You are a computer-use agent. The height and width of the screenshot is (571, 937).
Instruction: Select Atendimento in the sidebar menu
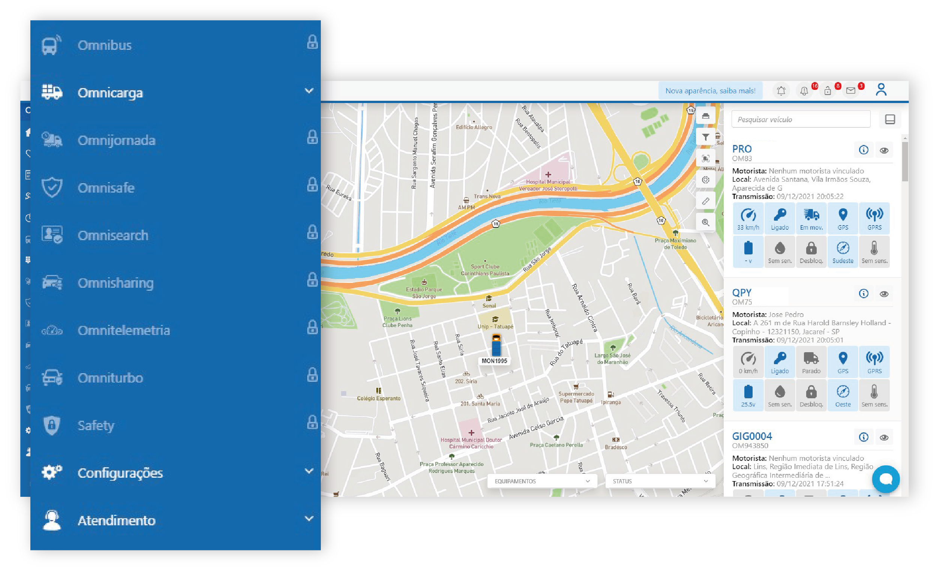click(116, 520)
